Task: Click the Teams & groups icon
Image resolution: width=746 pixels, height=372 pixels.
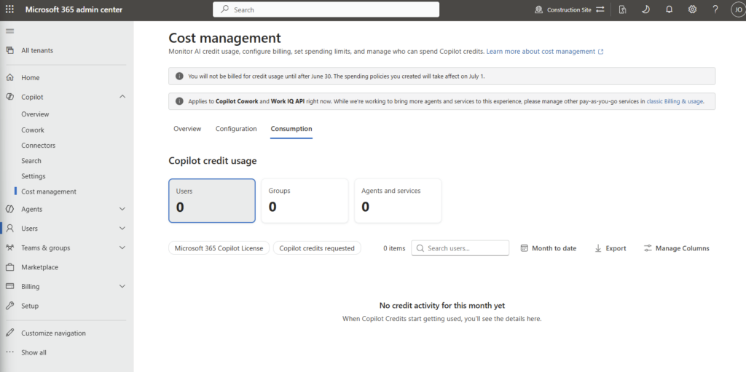Action: point(9,248)
